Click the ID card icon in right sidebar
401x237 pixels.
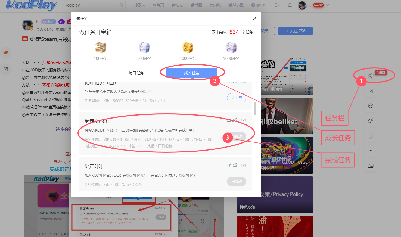(371, 166)
